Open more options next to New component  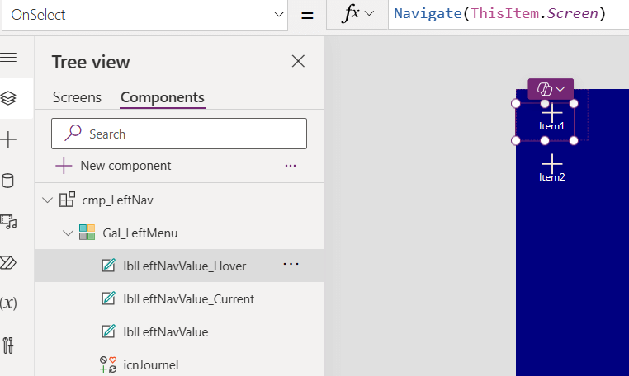point(291,166)
